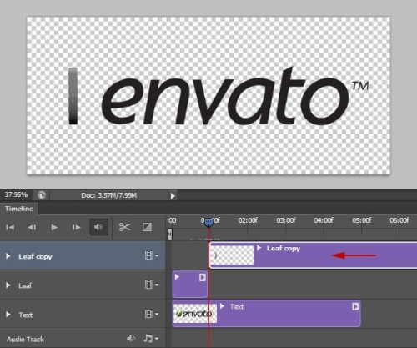Step back to previous frame

[x=32, y=228]
